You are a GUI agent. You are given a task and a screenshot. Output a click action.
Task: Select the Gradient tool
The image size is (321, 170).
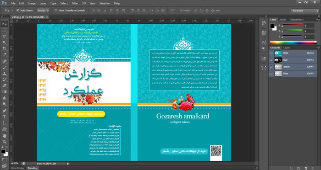[x=5, y=92]
